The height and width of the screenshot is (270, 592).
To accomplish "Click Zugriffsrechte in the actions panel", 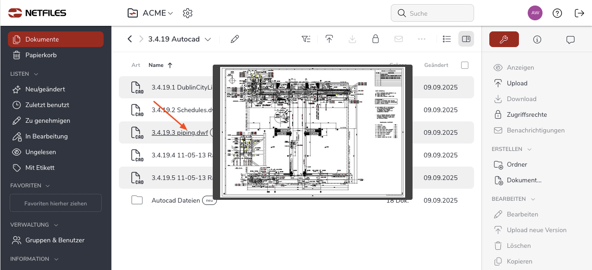I will [527, 114].
